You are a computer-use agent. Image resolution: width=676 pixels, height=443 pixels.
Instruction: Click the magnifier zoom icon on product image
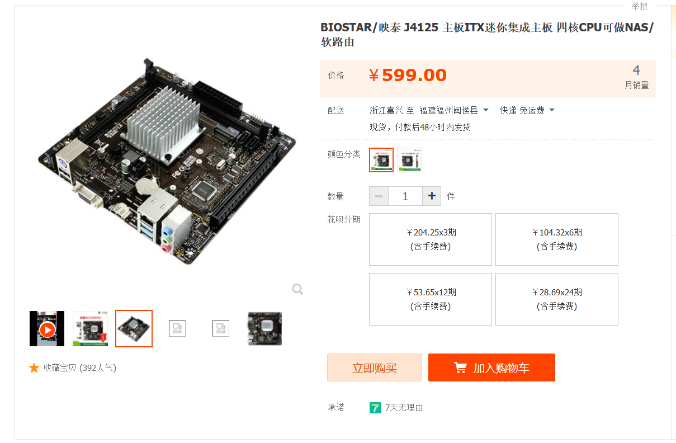click(297, 289)
